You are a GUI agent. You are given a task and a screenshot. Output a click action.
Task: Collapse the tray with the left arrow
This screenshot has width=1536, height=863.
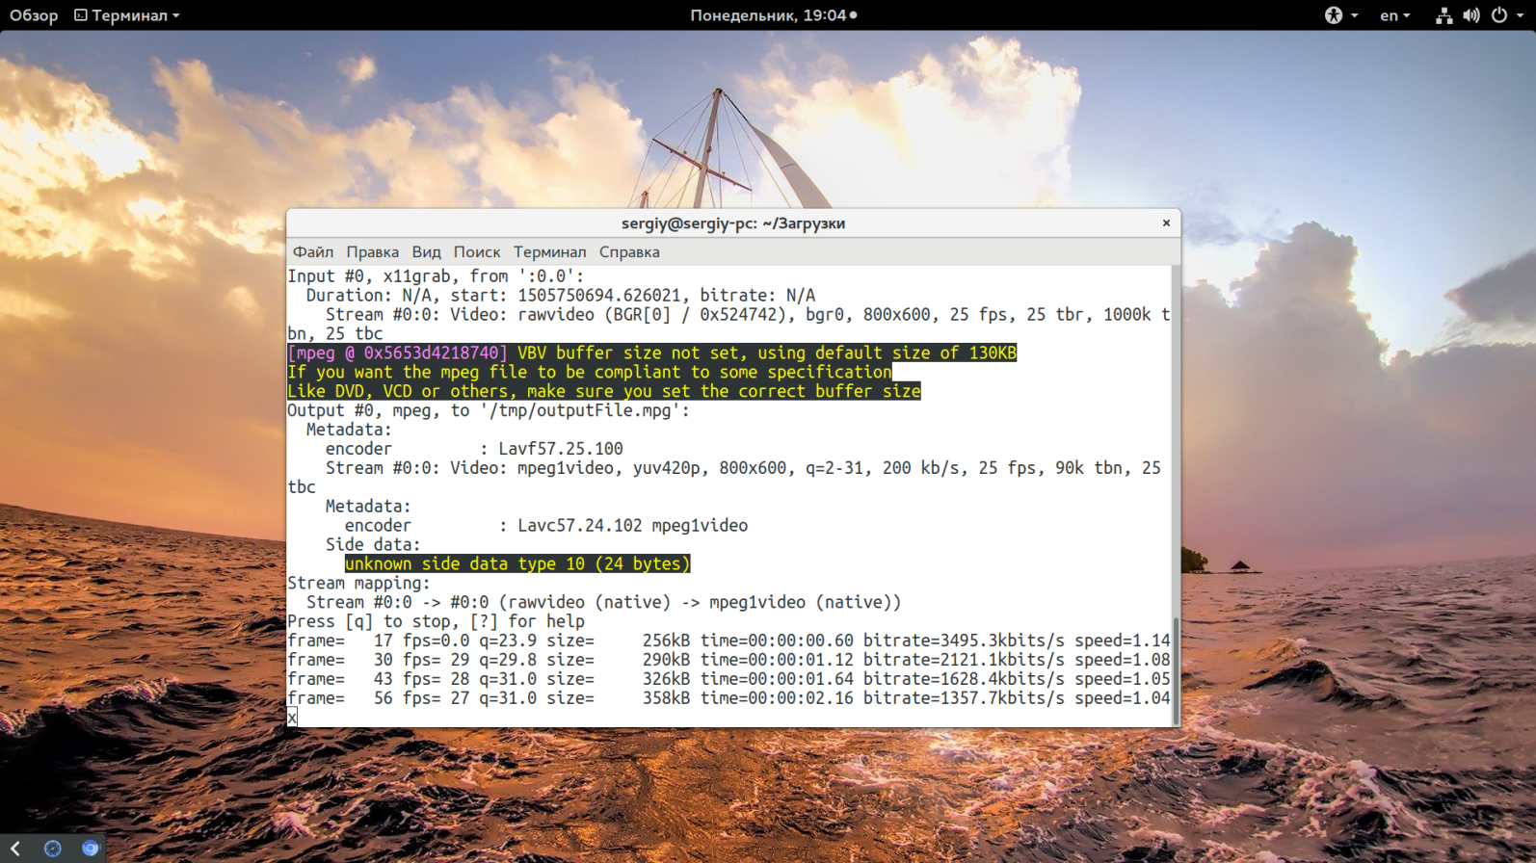[15, 848]
